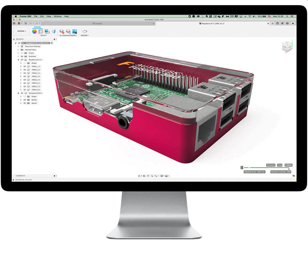Toggle visibility of the Decals folder
The width and height of the screenshot is (308, 254).
25,103
